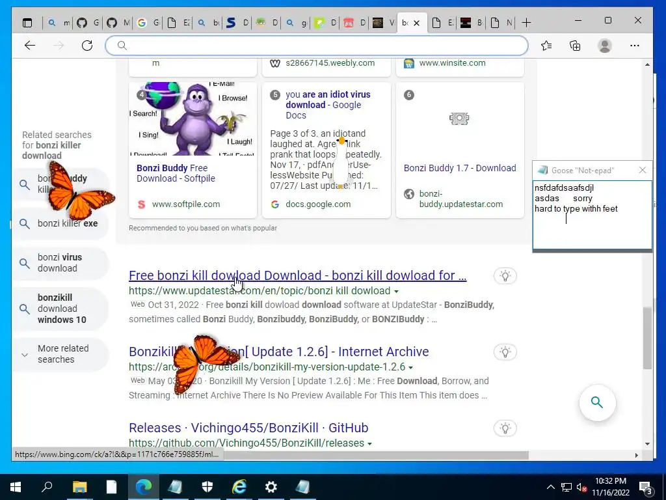666x500 pixels.
Task: Switch to the tab with the frog icon
Action: tap(267, 23)
